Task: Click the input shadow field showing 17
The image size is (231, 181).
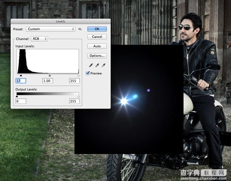Action: click(x=21, y=81)
